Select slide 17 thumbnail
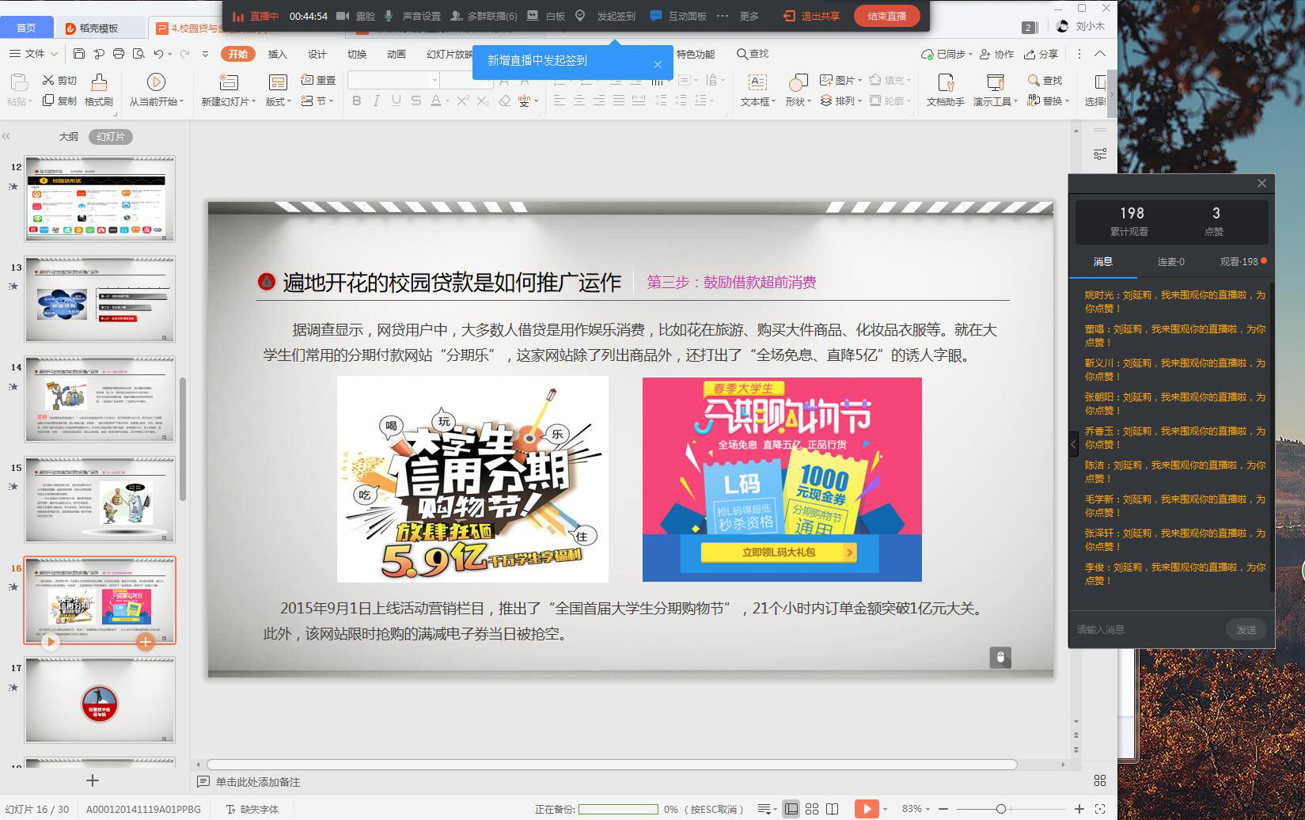 click(100, 700)
